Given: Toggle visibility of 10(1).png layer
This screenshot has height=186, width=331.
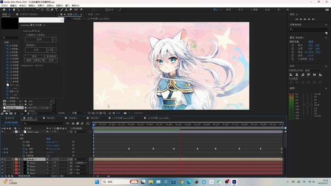Looking at the screenshot, I should tap(2, 131).
